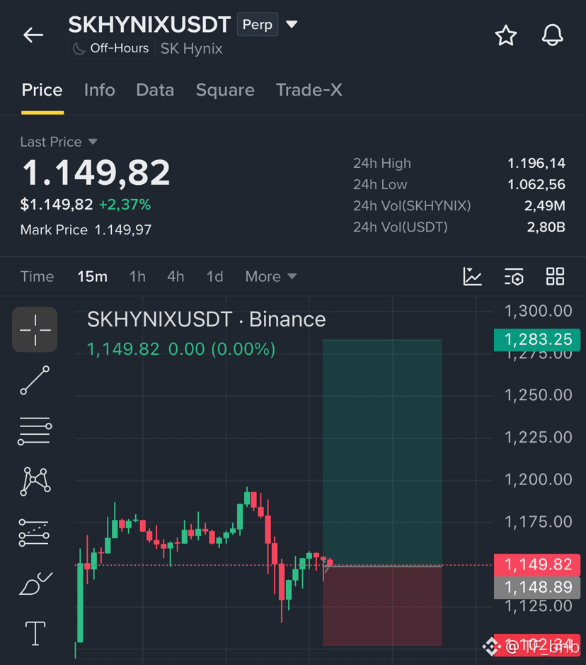Image resolution: width=586 pixels, height=665 pixels.
Task: Switch to the Info tab
Action: [100, 90]
